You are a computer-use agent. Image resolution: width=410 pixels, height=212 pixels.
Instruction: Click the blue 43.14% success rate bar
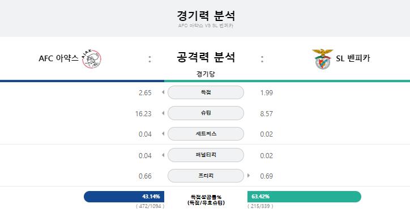[x=124, y=197]
